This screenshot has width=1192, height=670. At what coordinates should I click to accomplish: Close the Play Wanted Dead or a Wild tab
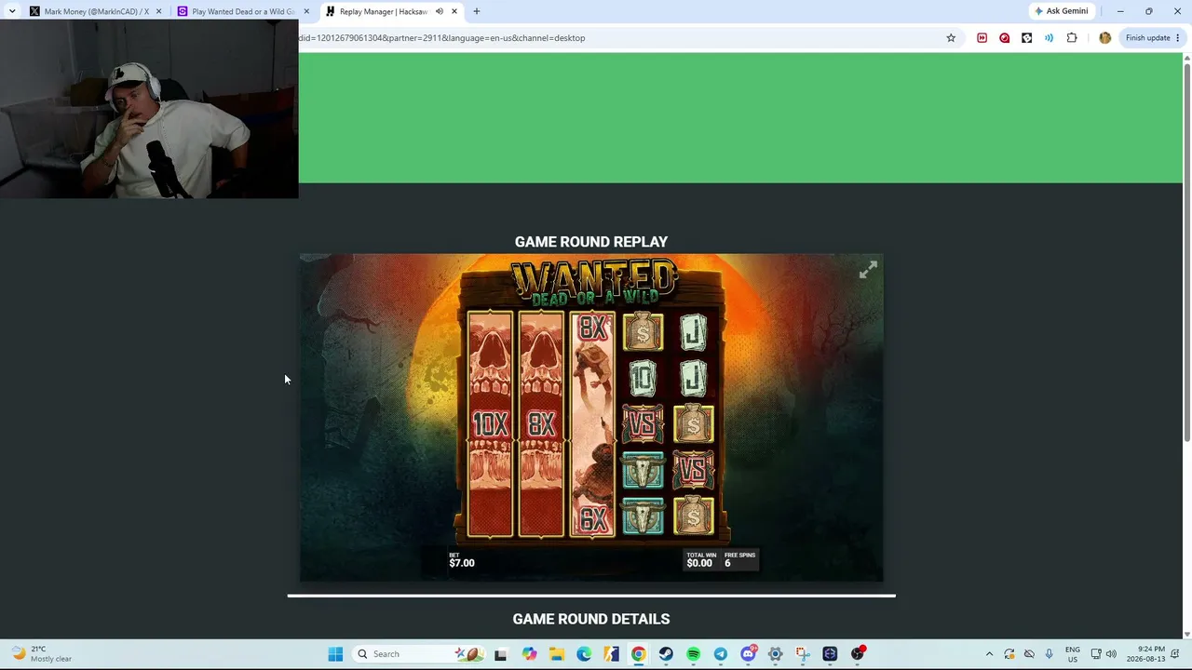point(306,11)
